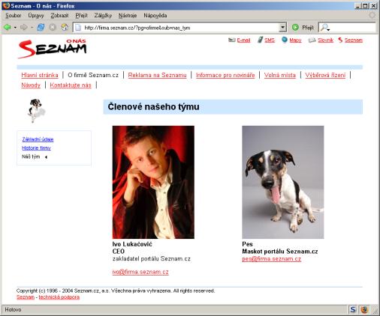Open the search engine magnifier dropdown
The width and height of the screenshot is (380, 316).
click(325, 28)
